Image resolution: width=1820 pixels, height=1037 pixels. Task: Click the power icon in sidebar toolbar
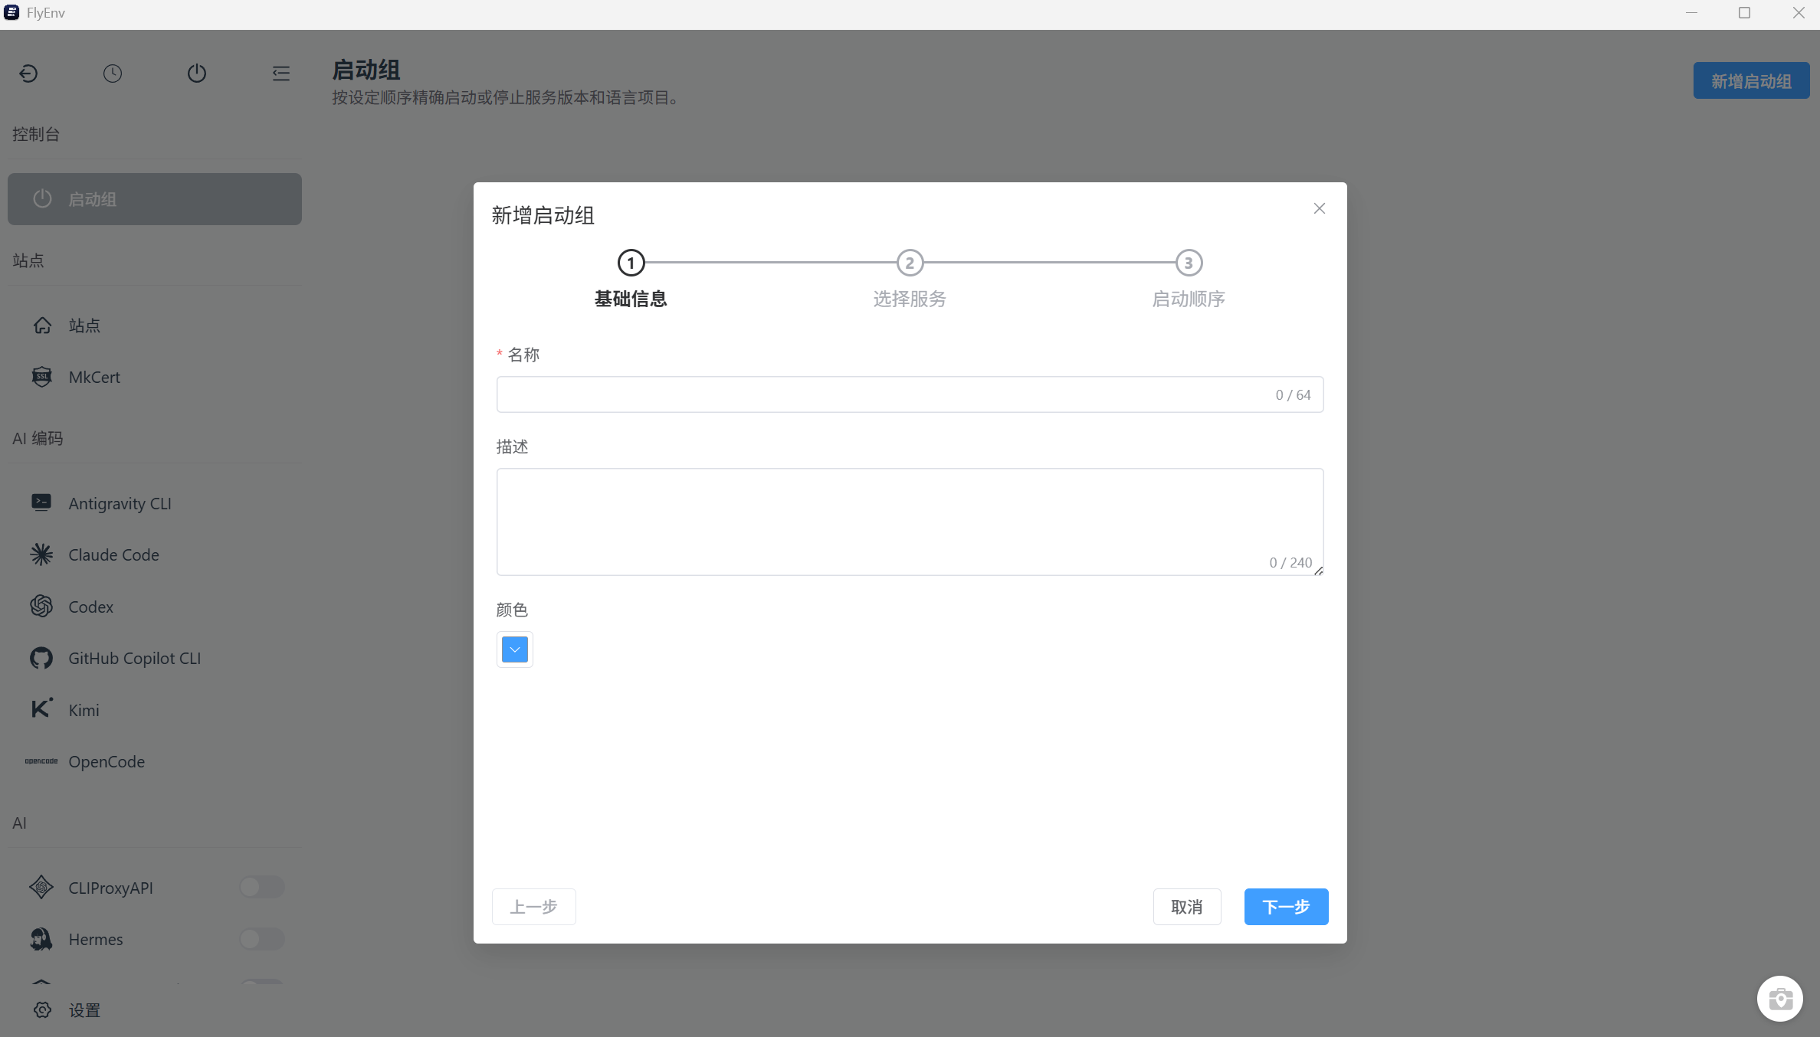pos(197,74)
